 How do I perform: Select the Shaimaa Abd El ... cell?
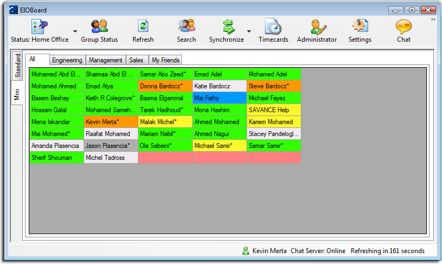pos(111,74)
